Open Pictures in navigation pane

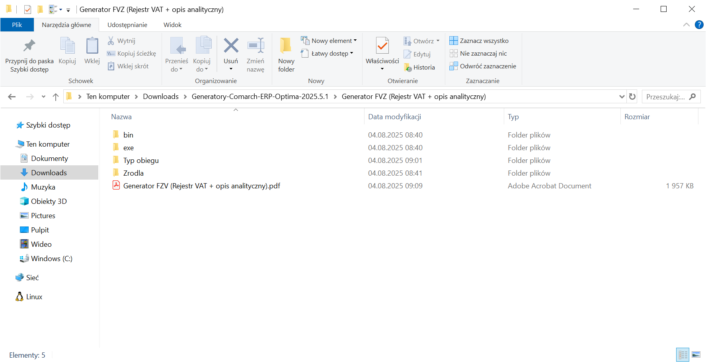pos(43,216)
